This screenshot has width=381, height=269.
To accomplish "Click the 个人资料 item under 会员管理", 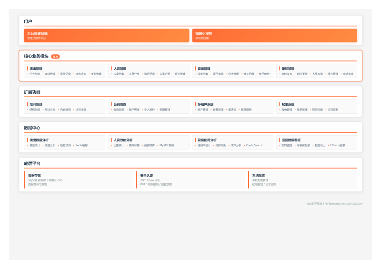I will 150,110.
